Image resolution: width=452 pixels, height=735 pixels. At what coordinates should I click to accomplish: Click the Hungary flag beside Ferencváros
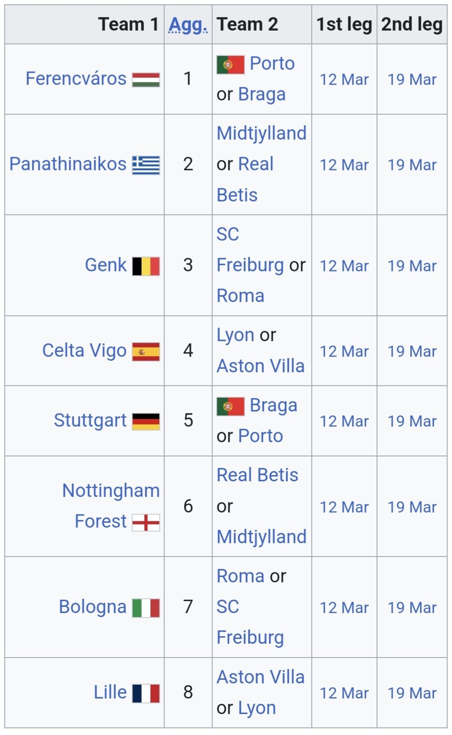tap(146, 80)
